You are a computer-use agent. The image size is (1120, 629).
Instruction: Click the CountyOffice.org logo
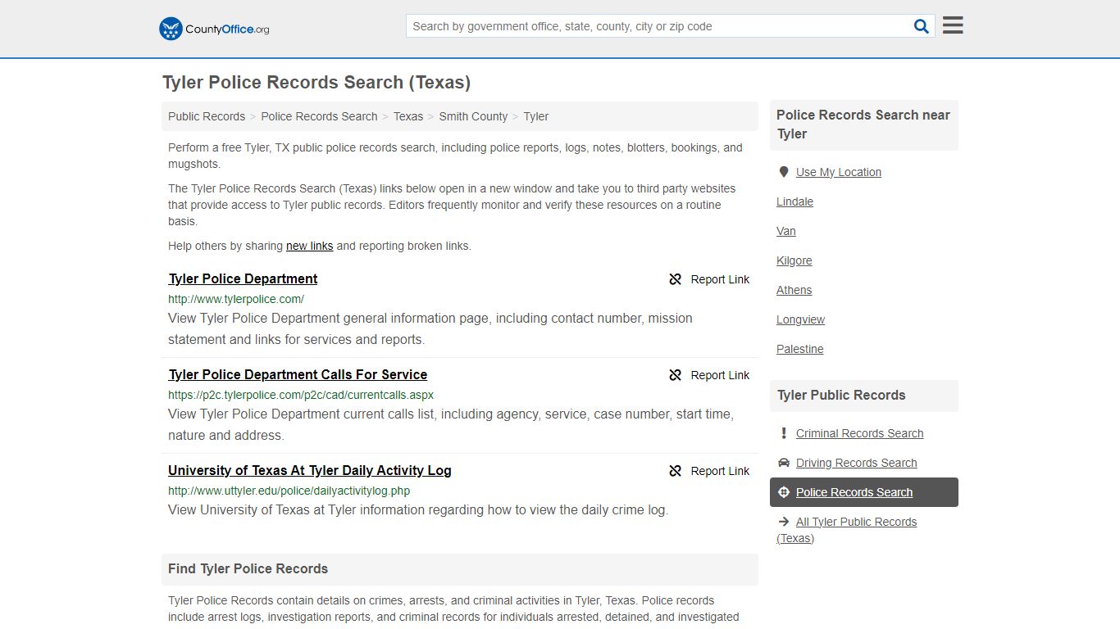(x=214, y=29)
